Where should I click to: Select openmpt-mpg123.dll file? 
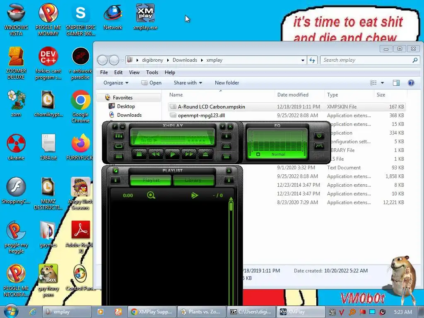pyautogui.click(x=287, y=116)
